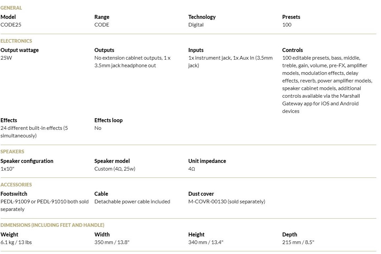Viewport: 381px width, 254px height.
Task: Click the Technology value Digital
Action: (196, 25)
